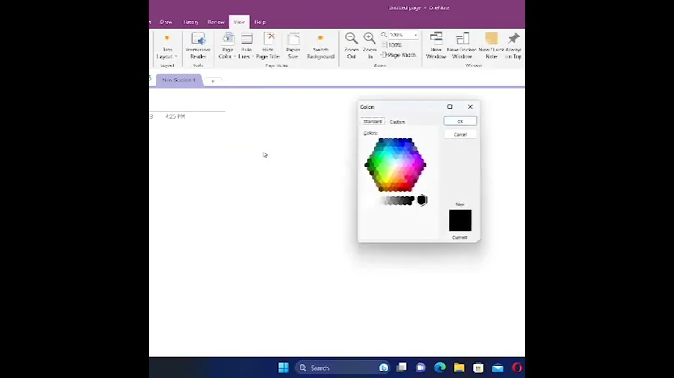Open the Tabs Layout menu

pyautogui.click(x=168, y=47)
